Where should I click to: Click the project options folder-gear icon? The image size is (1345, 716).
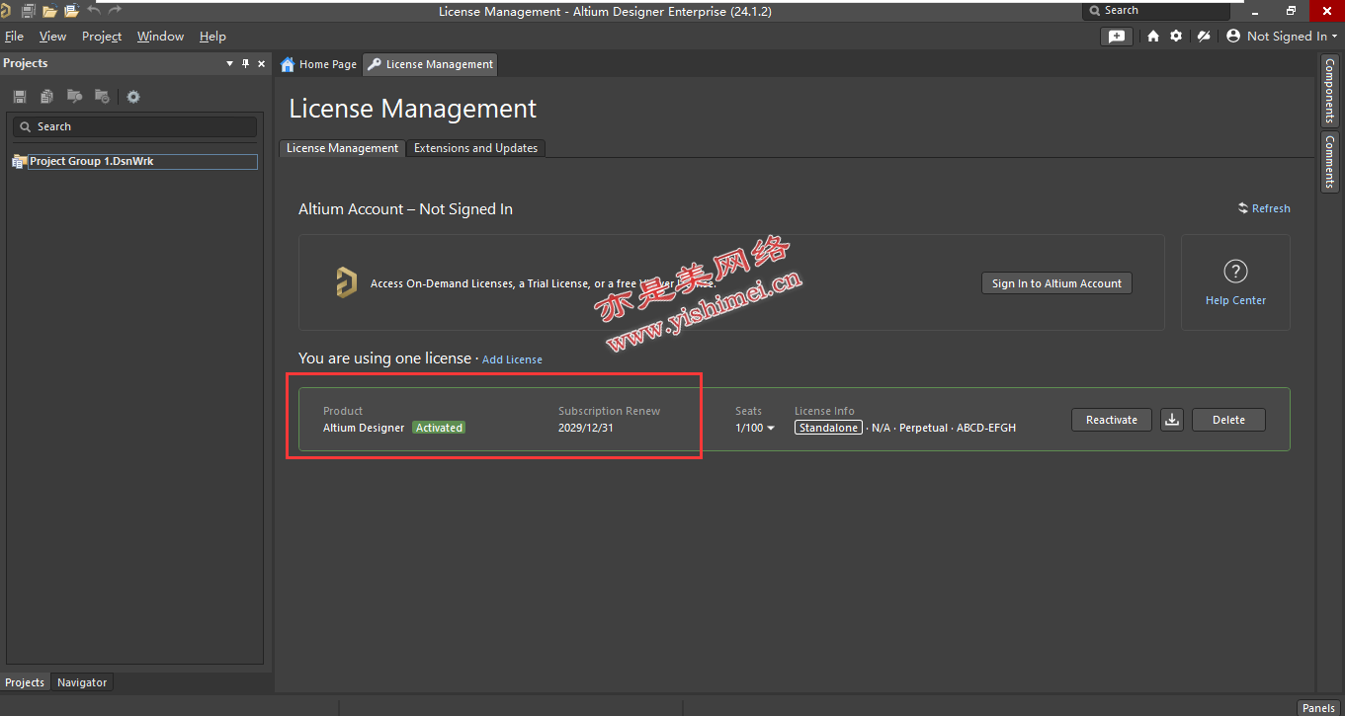coord(102,97)
